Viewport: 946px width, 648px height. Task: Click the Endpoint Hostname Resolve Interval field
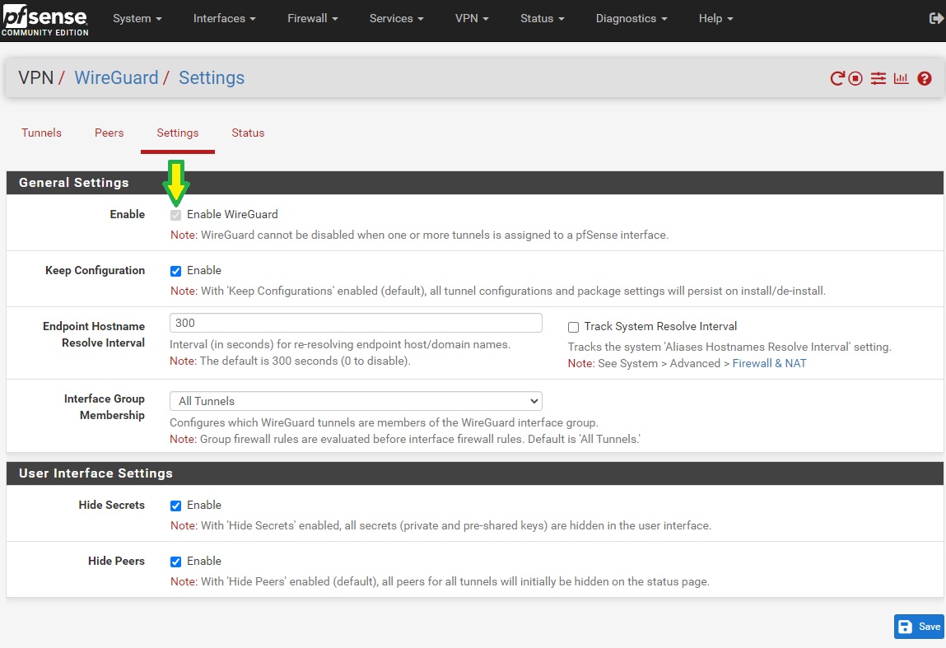(356, 323)
